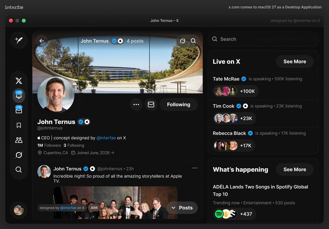The width and height of the screenshot is (329, 229).
Task: Open Grok icon in the profile header
Action: pos(183,41)
